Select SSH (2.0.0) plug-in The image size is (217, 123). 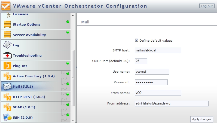click(36, 117)
